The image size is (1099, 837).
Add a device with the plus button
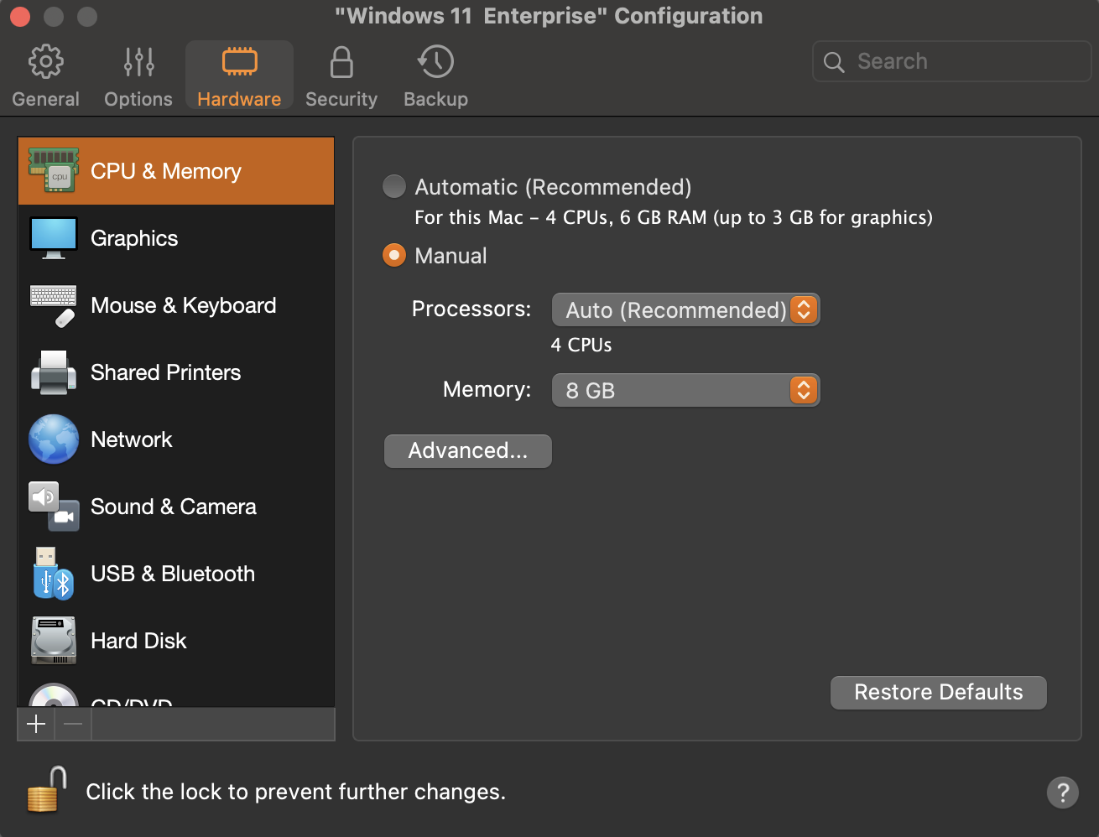point(36,724)
